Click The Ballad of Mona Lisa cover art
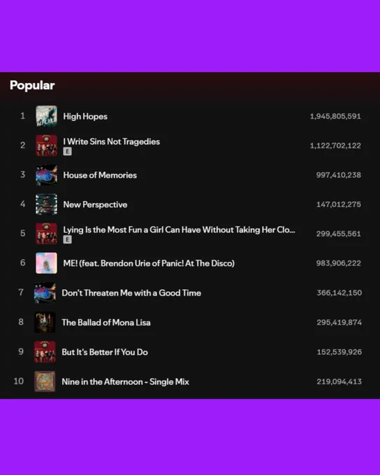 point(45,322)
